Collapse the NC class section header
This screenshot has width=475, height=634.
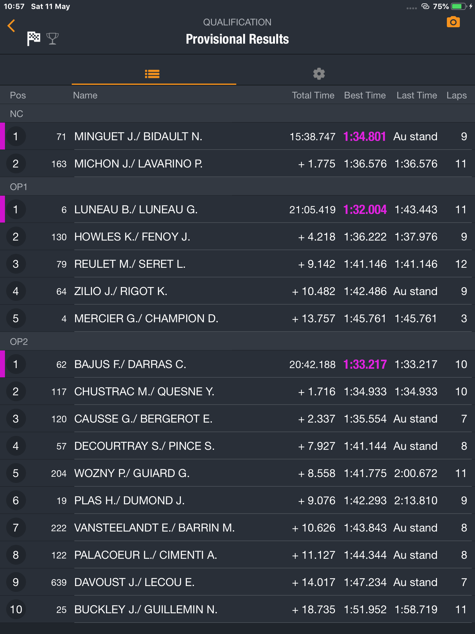tap(237, 114)
